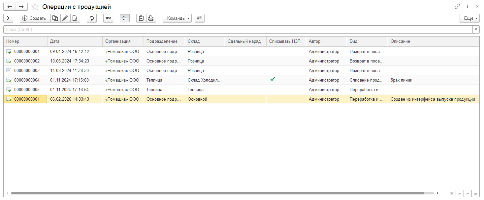The image size is (484, 200).
Task: Click the table settings icon after Команды
Action: point(200,18)
